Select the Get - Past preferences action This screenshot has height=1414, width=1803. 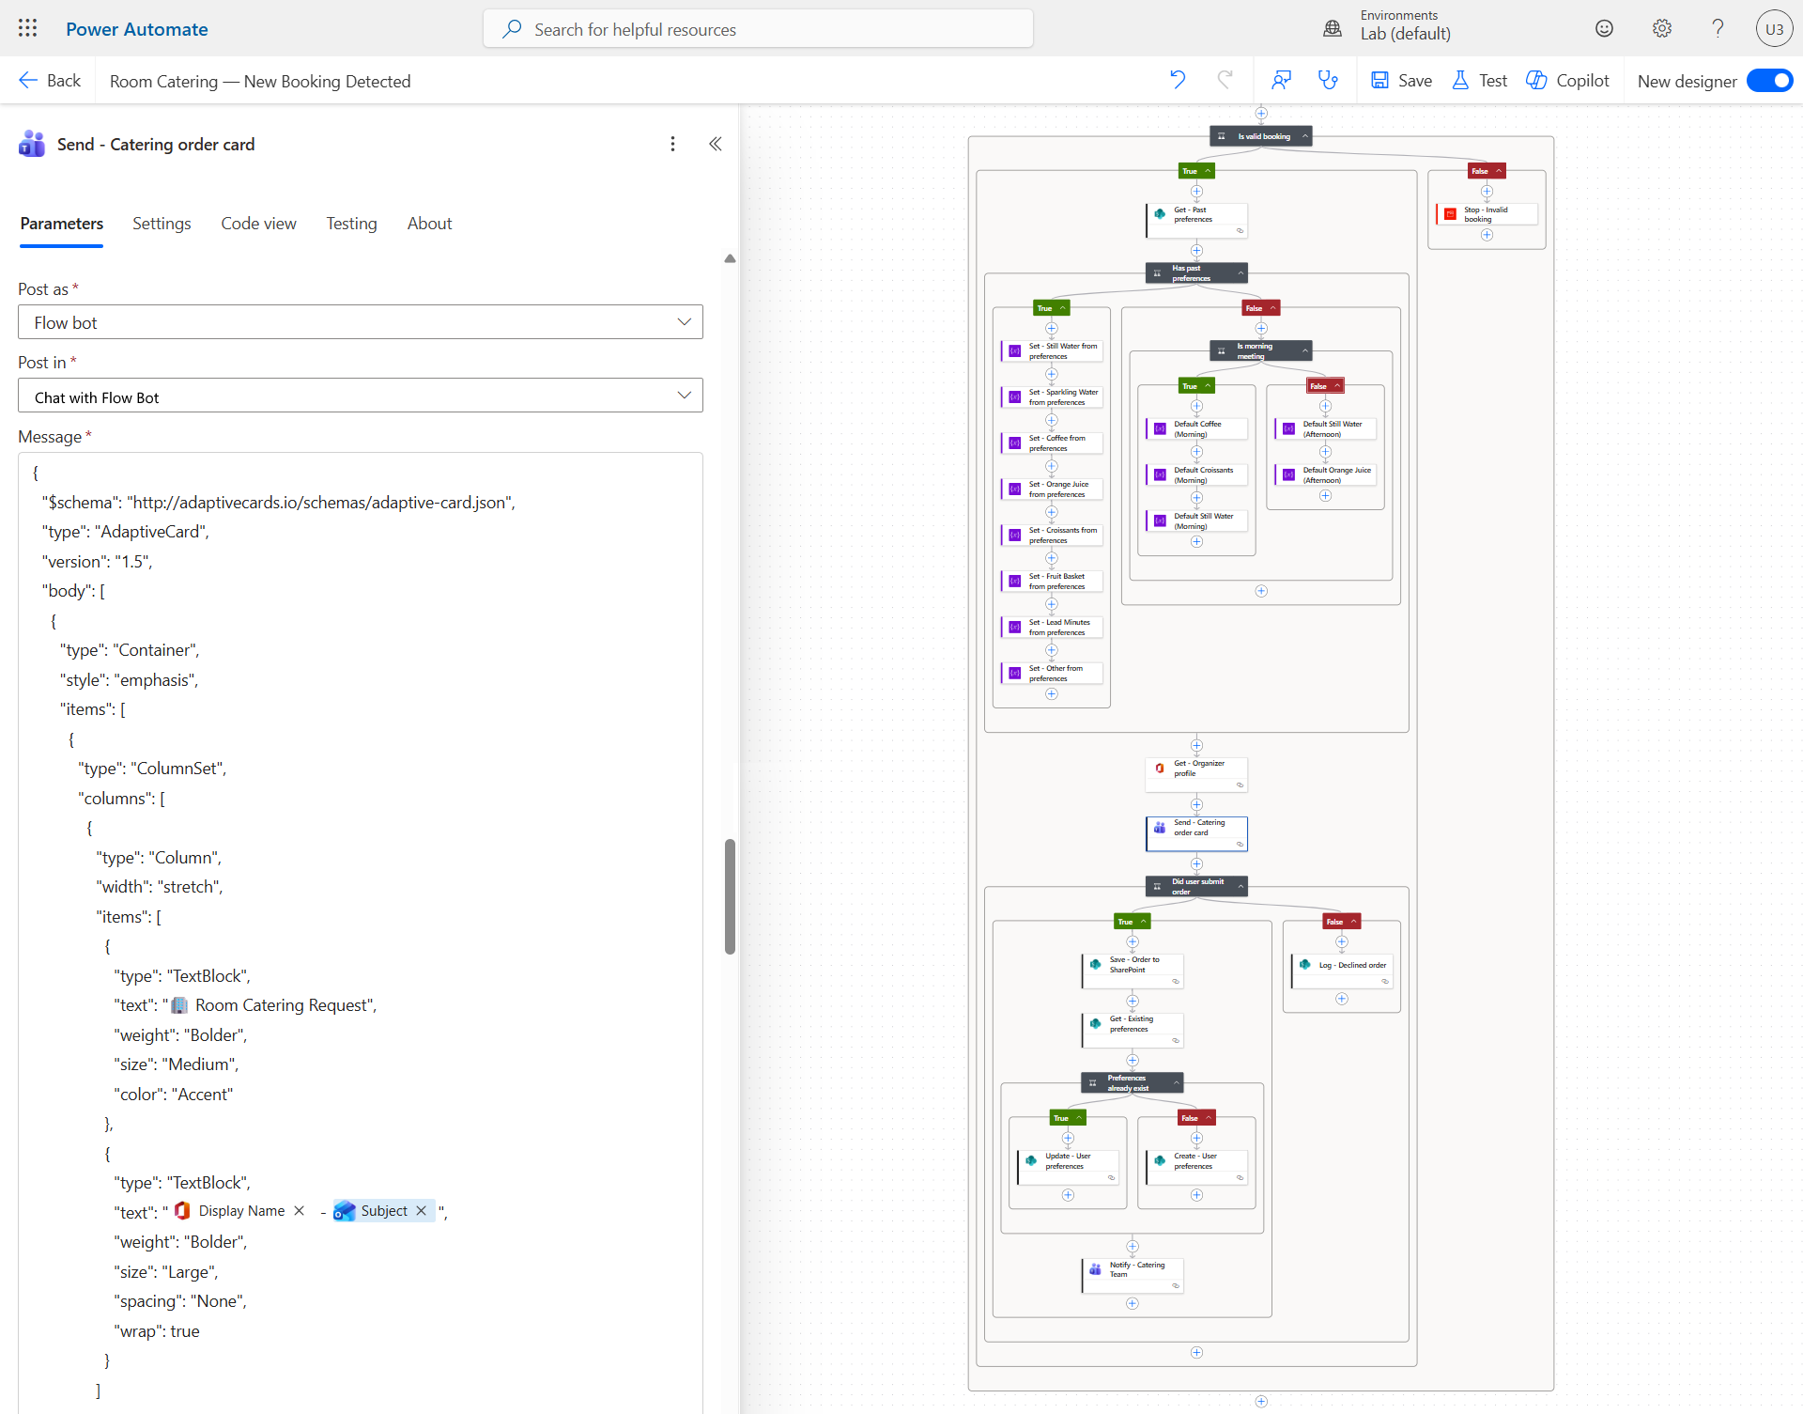click(1196, 220)
